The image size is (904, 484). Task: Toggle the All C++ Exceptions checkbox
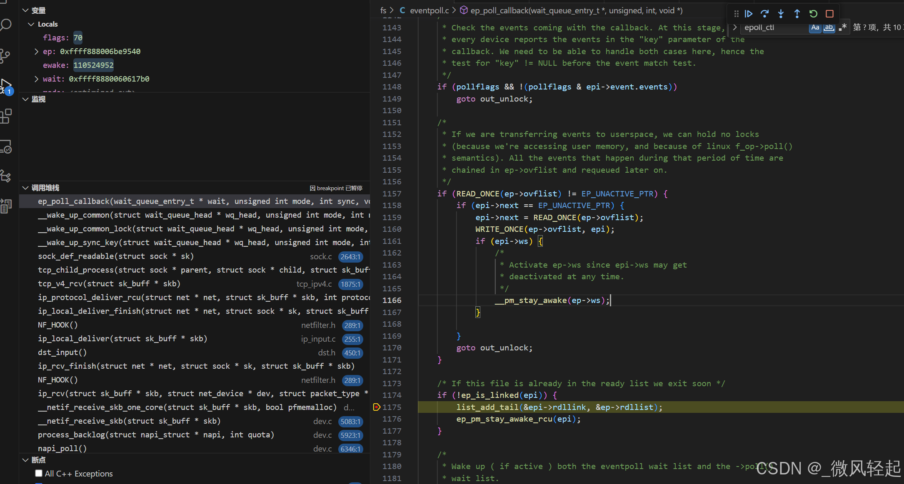click(x=39, y=473)
